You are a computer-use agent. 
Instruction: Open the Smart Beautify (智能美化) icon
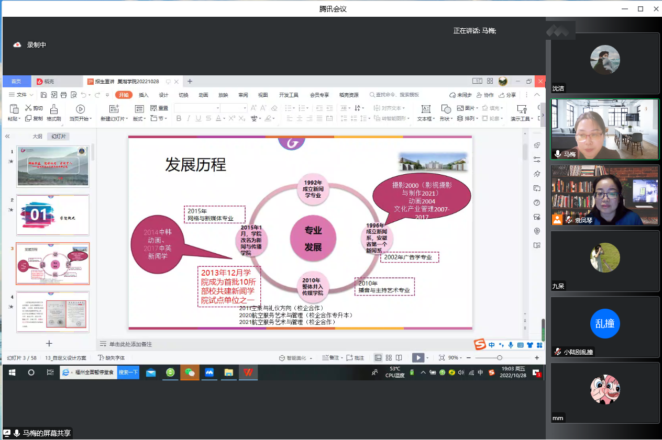click(x=283, y=358)
